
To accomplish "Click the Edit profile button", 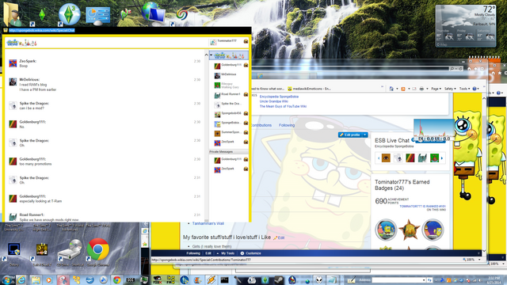I will coord(350,135).
